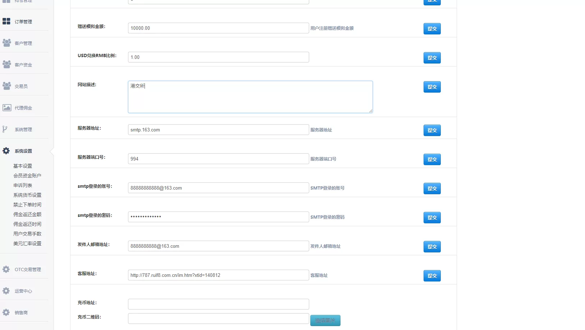Screen dimensions: 585x330
Task: Click the 系统设置 gear icon
Action: (6, 151)
